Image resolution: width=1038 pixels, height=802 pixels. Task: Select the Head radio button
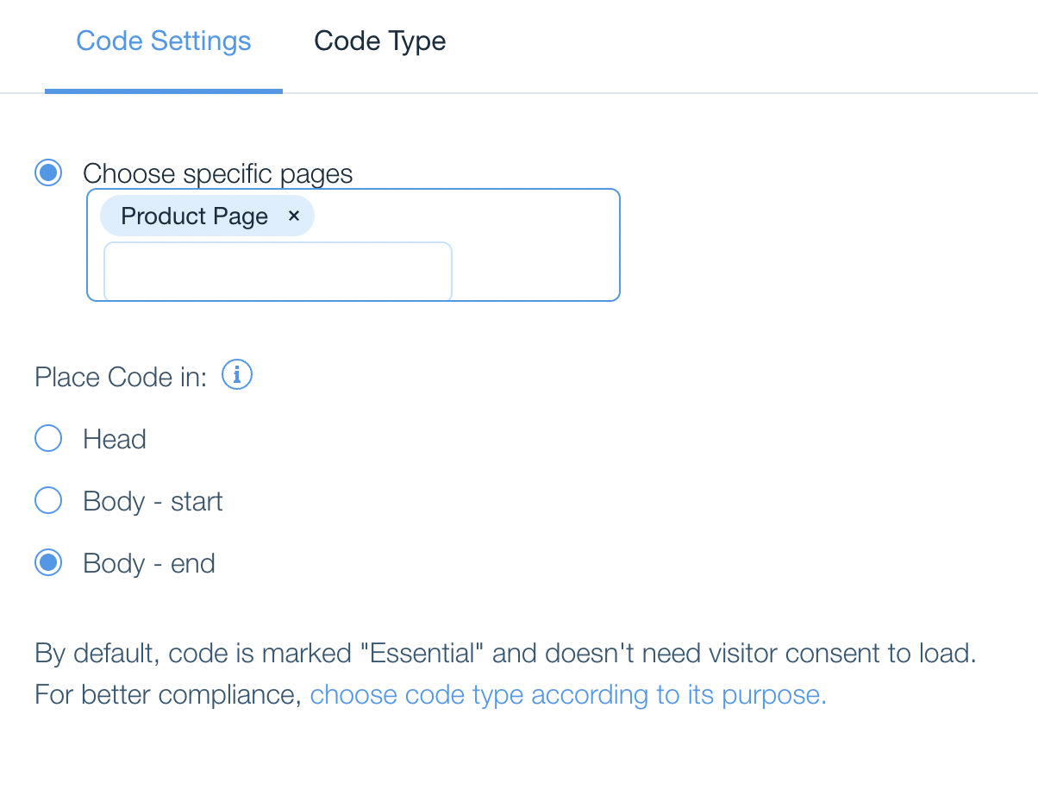[48, 439]
